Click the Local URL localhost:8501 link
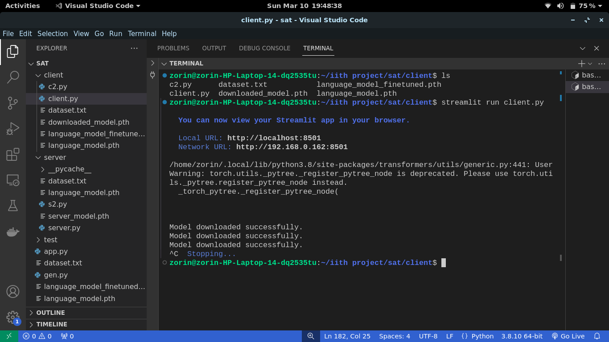Viewport: 609px width, 342px height. [274, 138]
